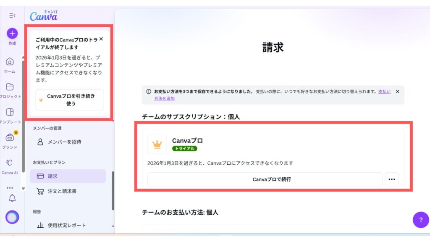Open ブランド icon with crown badge
Image resolution: width=430 pixels, height=242 pixels.
[10, 137]
